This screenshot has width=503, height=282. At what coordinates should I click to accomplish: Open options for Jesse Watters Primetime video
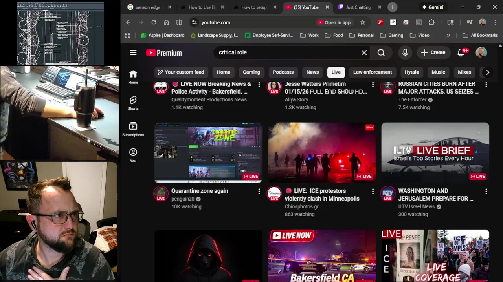pos(373,84)
